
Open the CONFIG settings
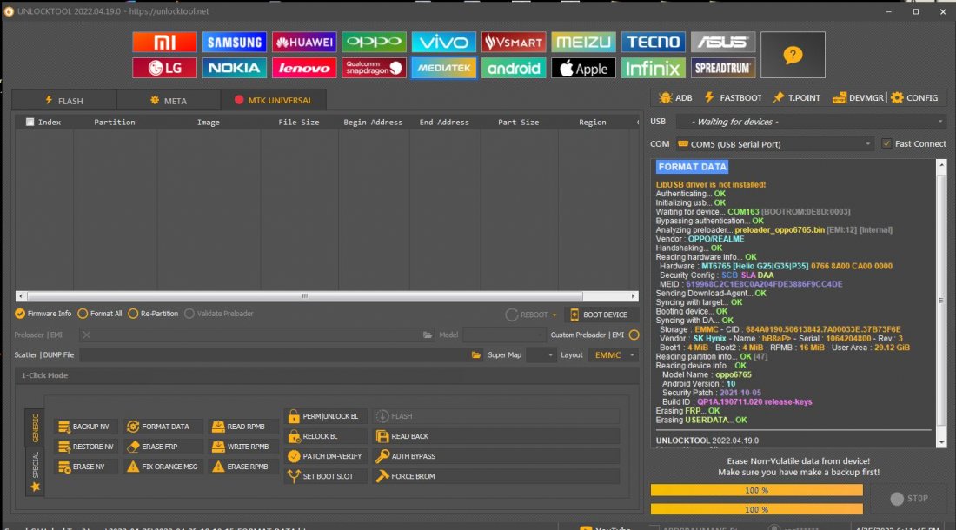(x=914, y=97)
